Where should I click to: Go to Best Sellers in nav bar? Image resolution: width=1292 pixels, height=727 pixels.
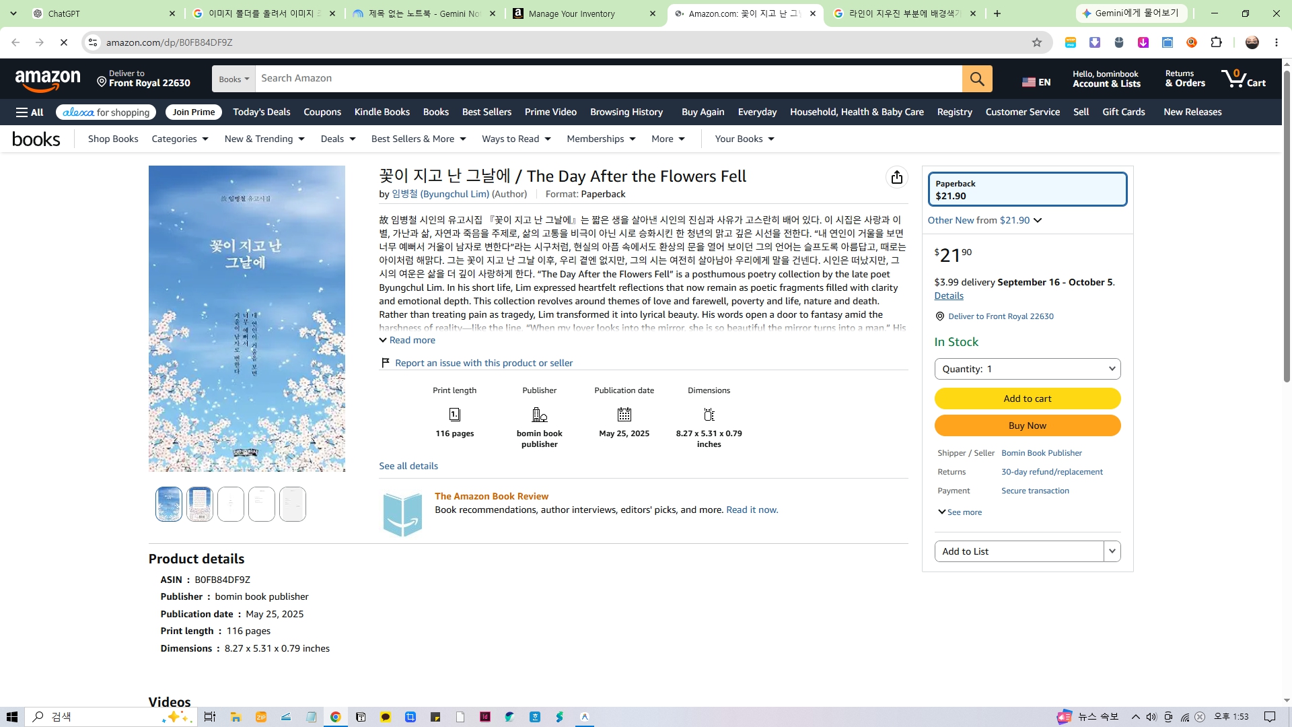click(487, 112)
